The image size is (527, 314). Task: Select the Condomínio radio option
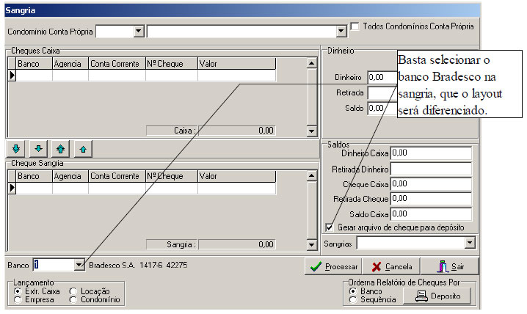tap(73, 300)
